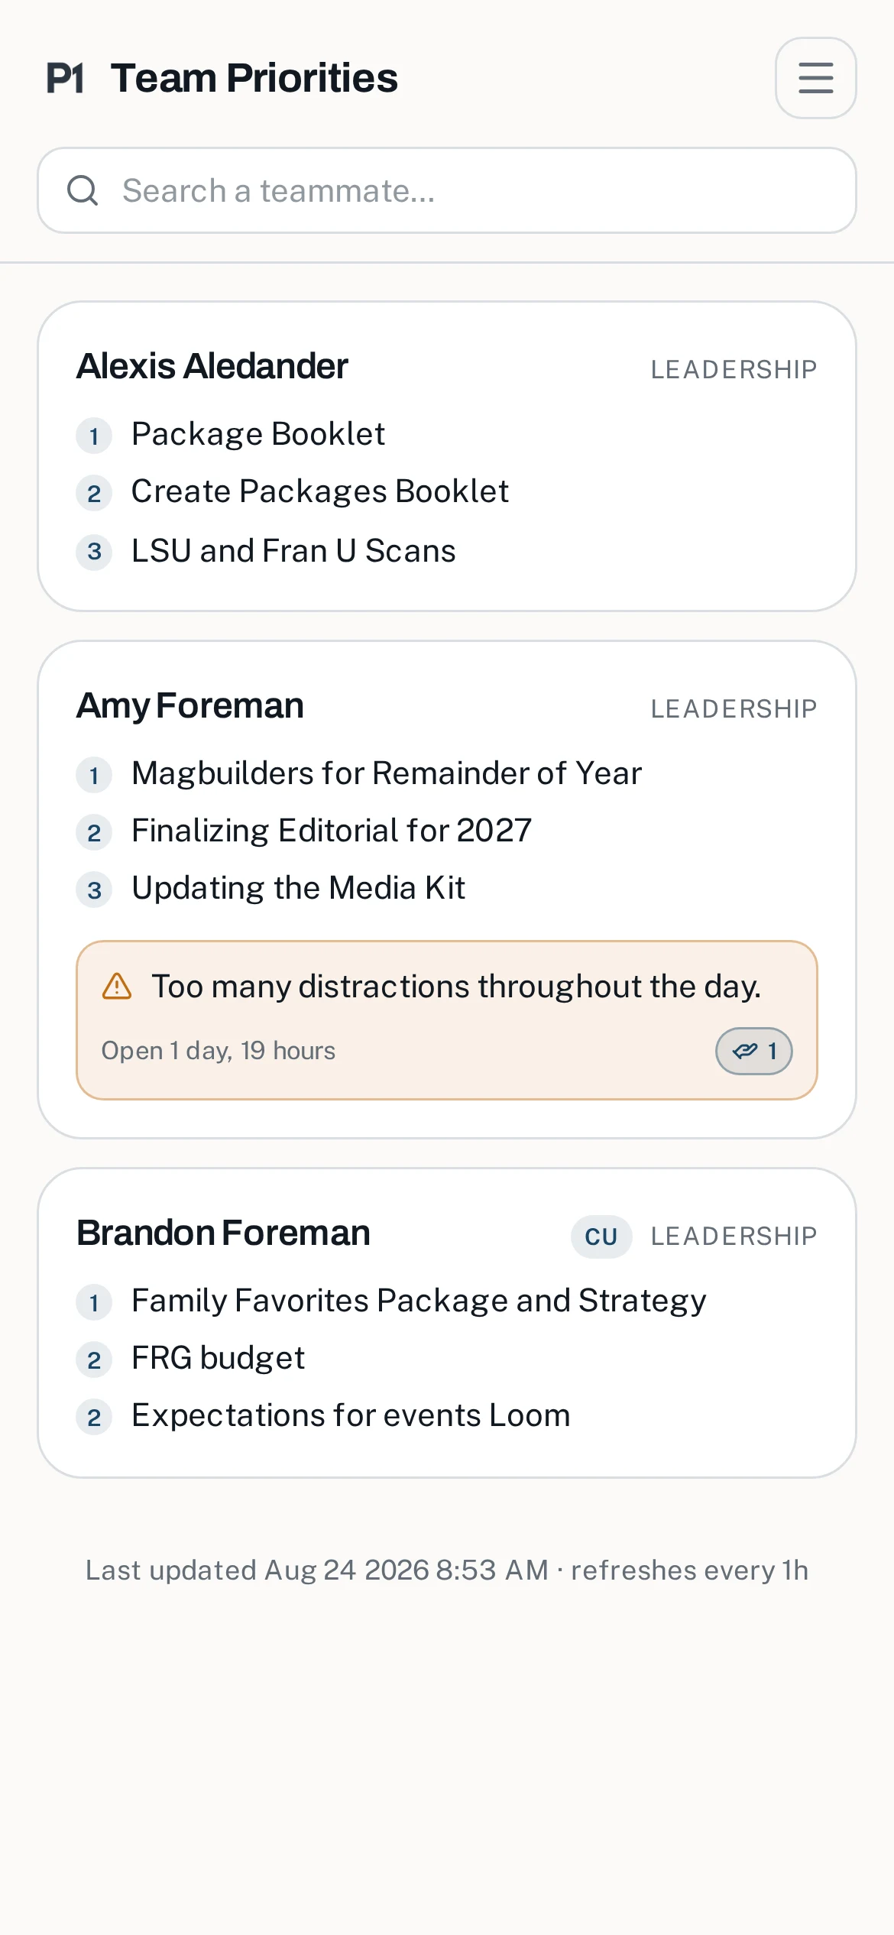Click Leadership label on Alexis's card

pyautogui.click(x=734, y=369)
